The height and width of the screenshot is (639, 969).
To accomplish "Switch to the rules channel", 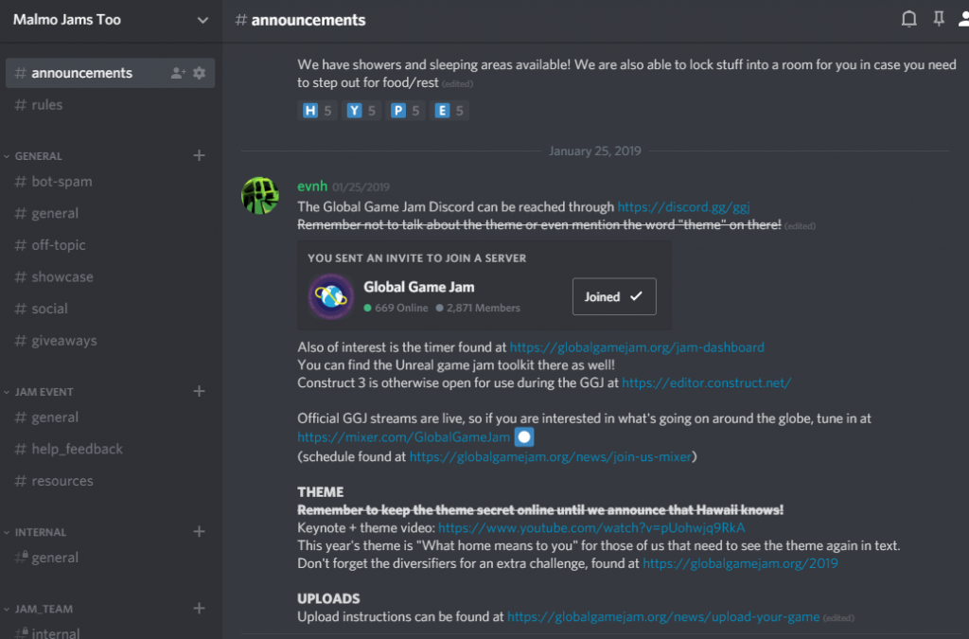I will pos(46,105).
